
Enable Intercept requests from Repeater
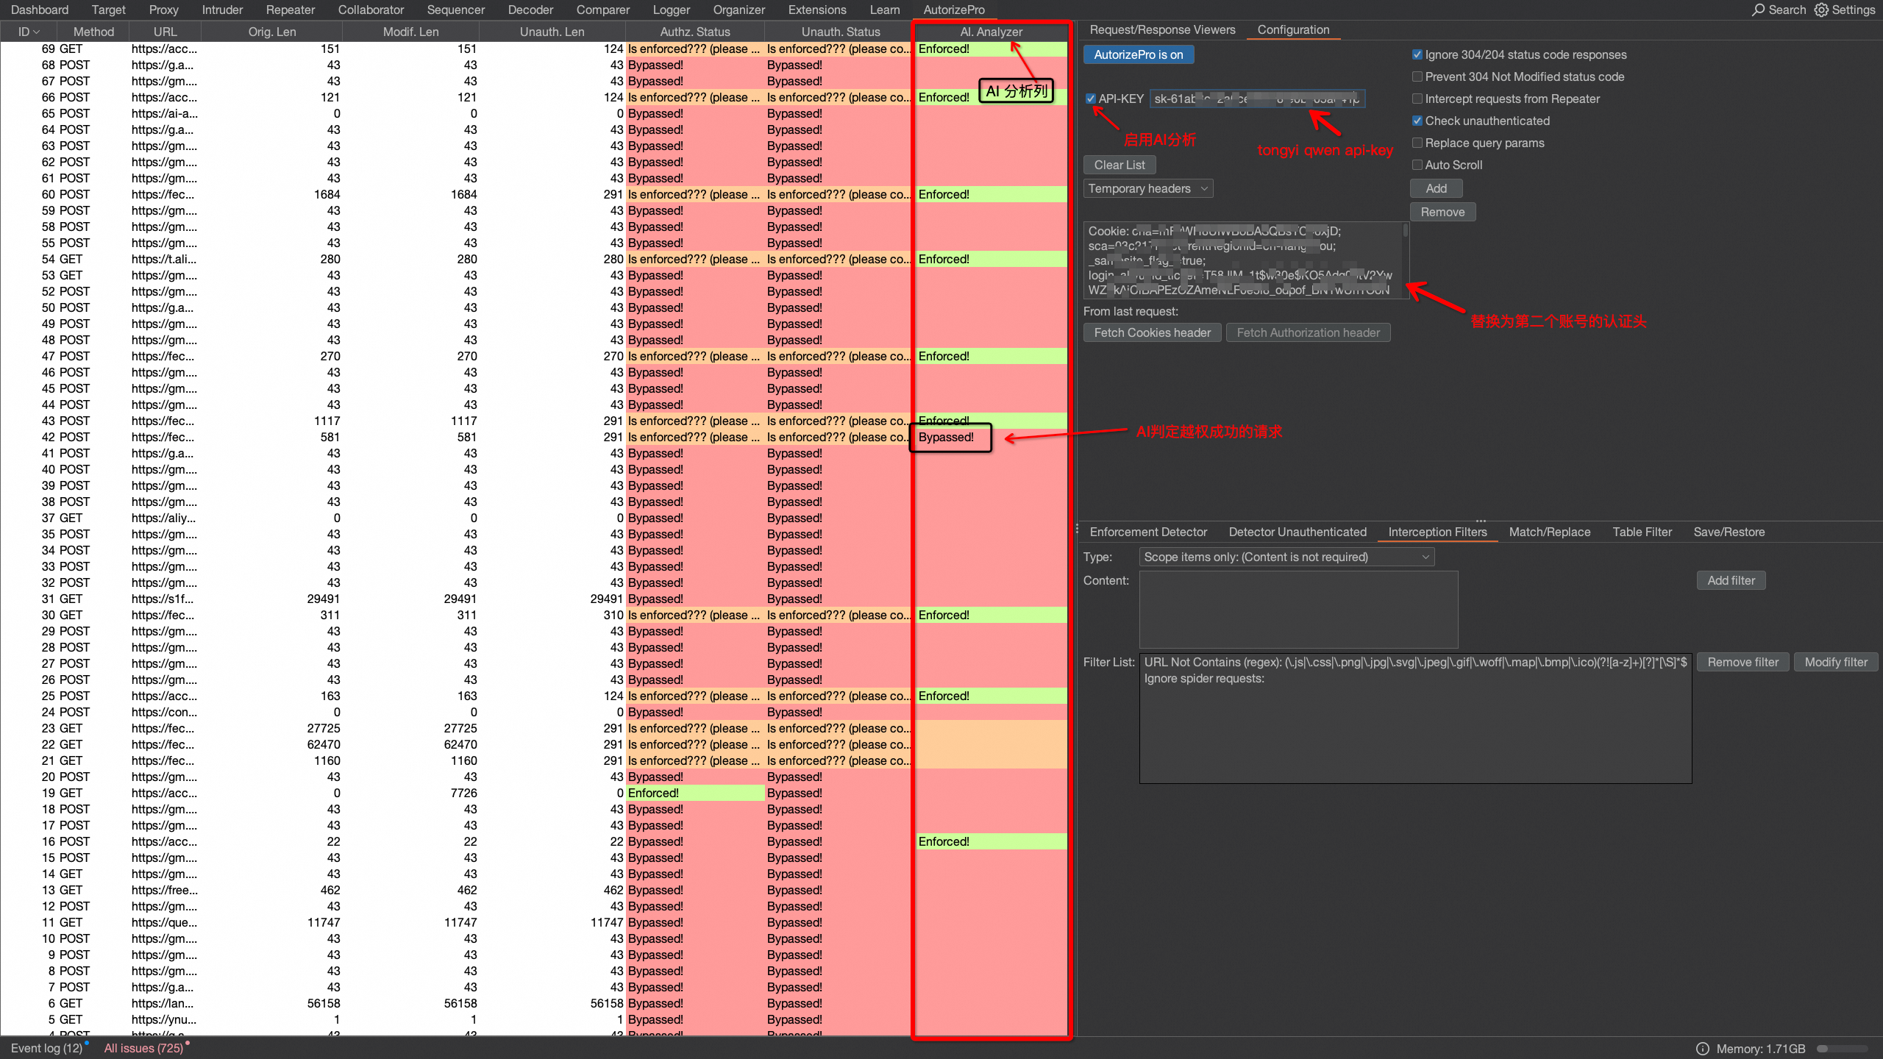pyautogui.click(x=1417, y=99)
